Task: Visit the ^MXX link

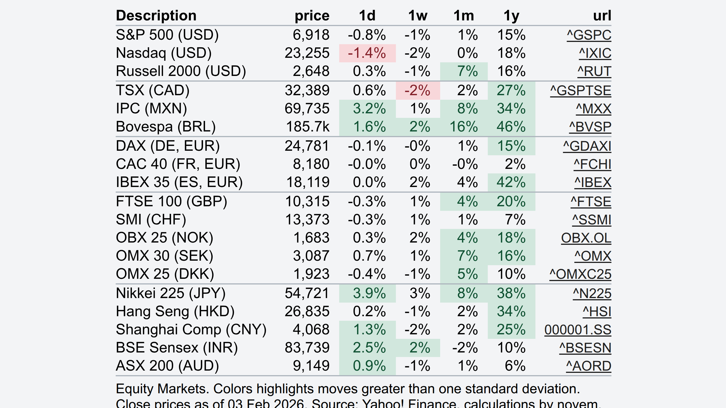Action: point(594,109)
